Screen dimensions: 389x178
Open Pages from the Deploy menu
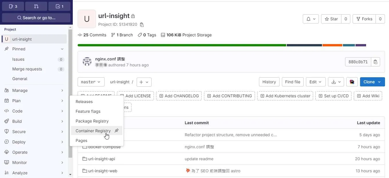pyautogui.click(x=81, y=141)
